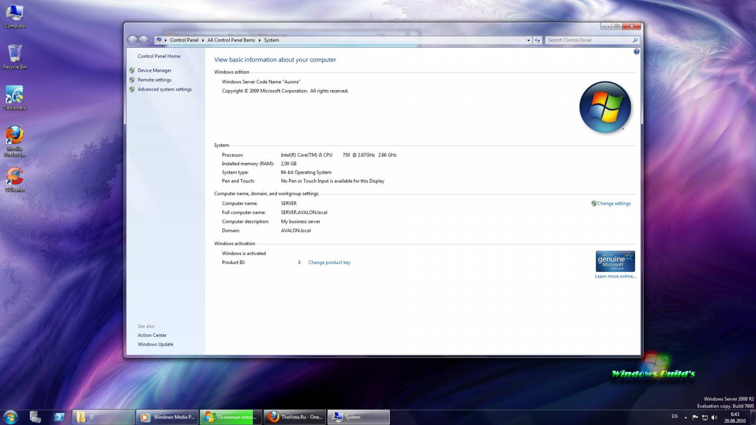Open the network tray icon

click(x=704, y=417)
